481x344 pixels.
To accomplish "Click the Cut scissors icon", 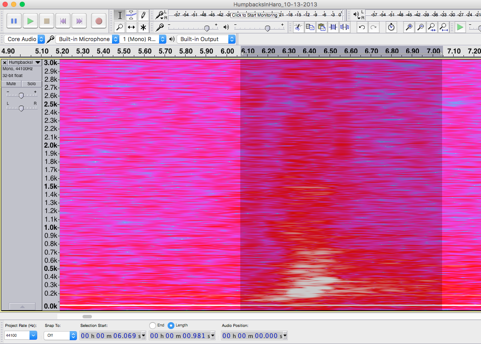I will (298, 27).
